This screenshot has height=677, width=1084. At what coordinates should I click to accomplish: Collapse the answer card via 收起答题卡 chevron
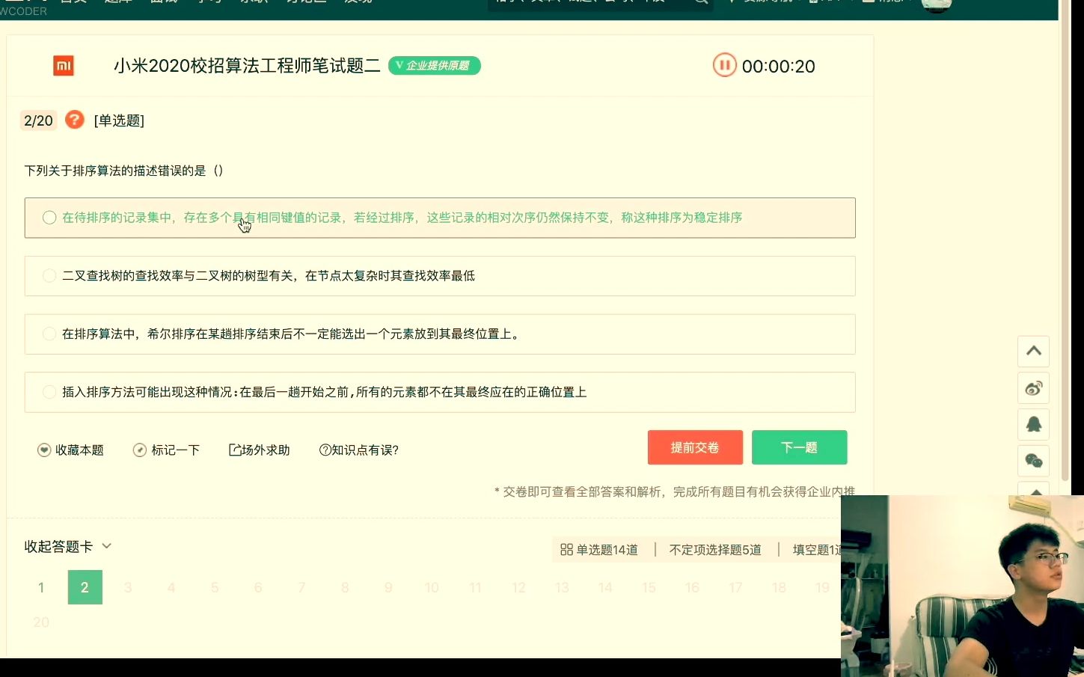click(x=106, y=546)
